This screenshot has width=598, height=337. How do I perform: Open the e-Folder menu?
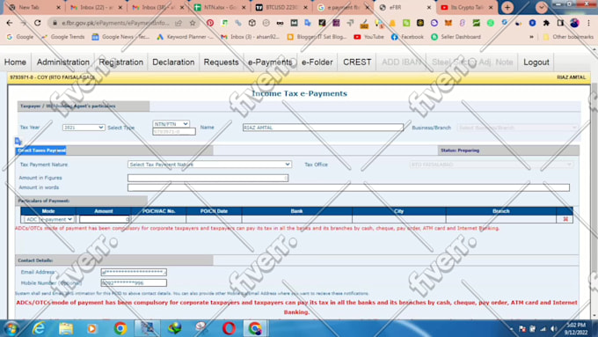[317, 62]
